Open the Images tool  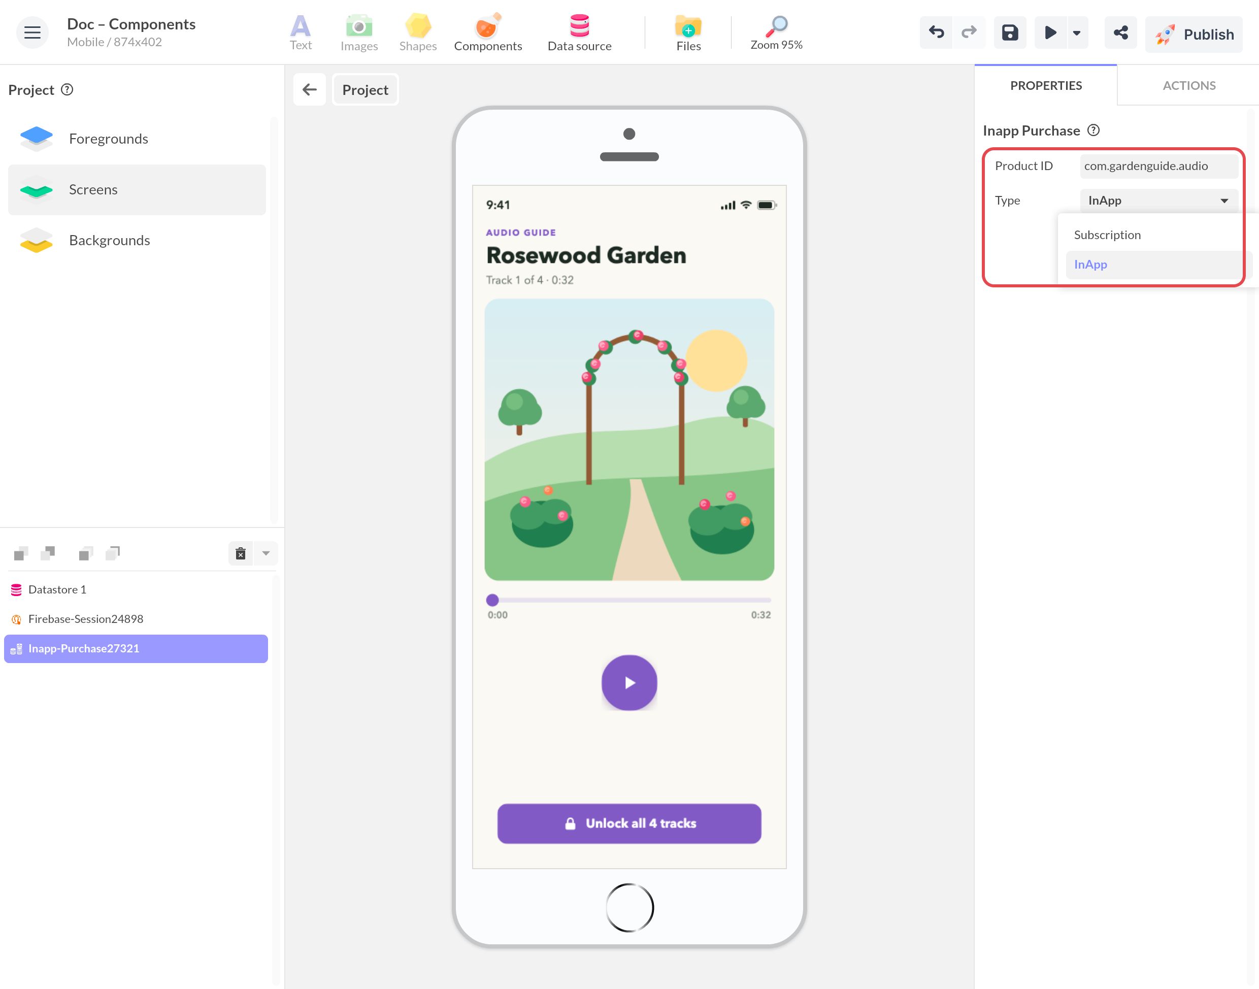pyautogui.click(x=359, y=33)
